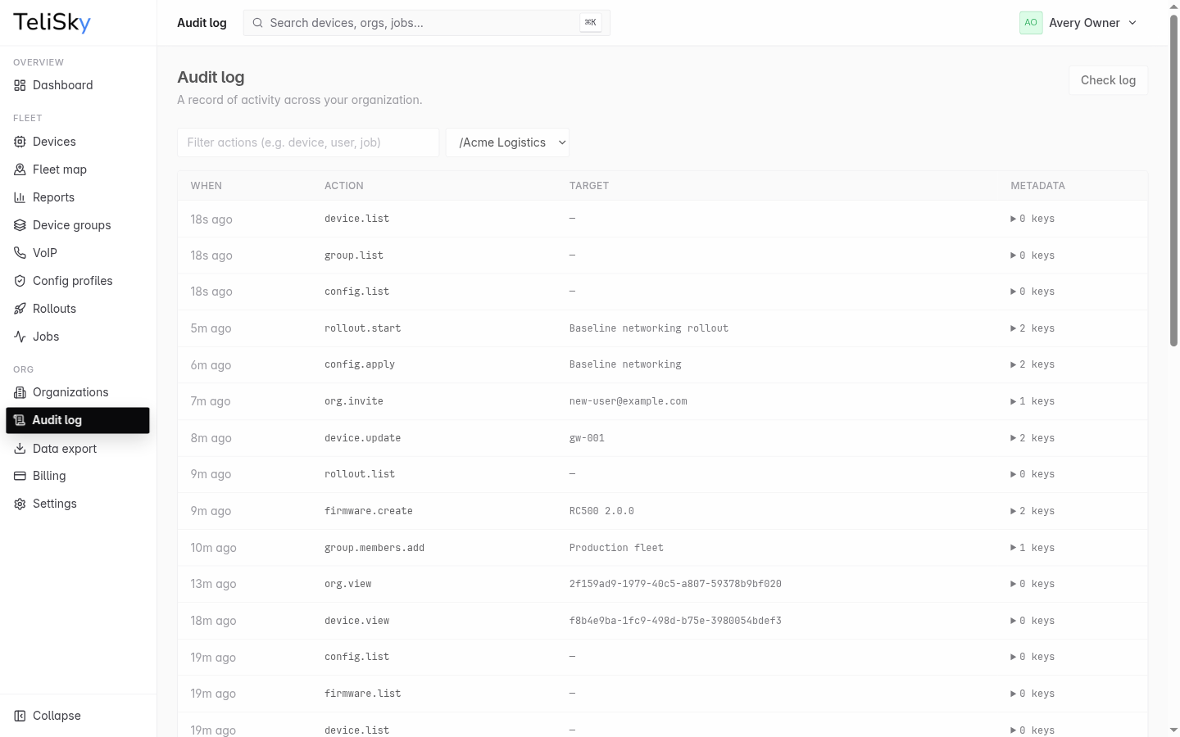Go to the Devices page
The image size is (1180, 737).
[x=78, y=142]
